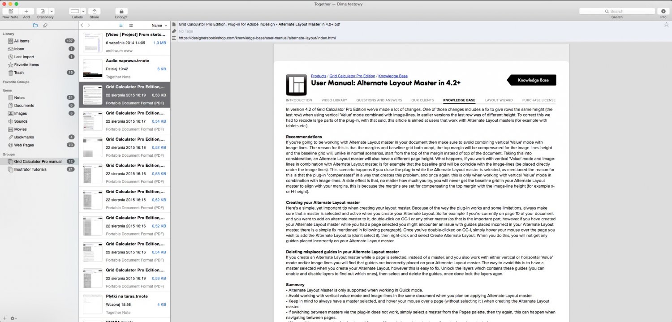Click the '1,3 MB' file size text
Viewport: 672px width, 322px height.
pos(159,43)
